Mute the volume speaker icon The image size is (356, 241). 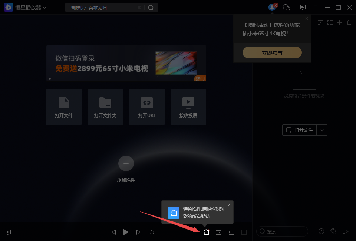[x=151, y=232]
